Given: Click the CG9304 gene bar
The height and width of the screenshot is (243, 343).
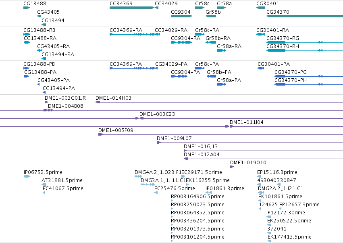Looking at the screenshot, I should tap(181, 16).
